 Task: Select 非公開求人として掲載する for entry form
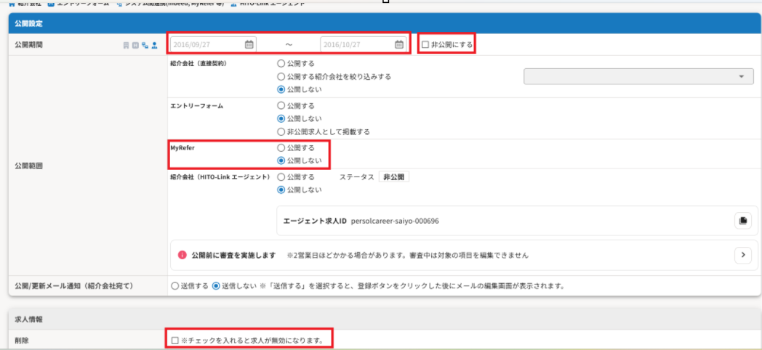point(281,131)
